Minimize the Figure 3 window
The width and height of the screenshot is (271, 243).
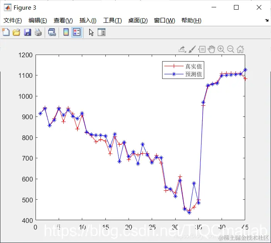[214, 7]
